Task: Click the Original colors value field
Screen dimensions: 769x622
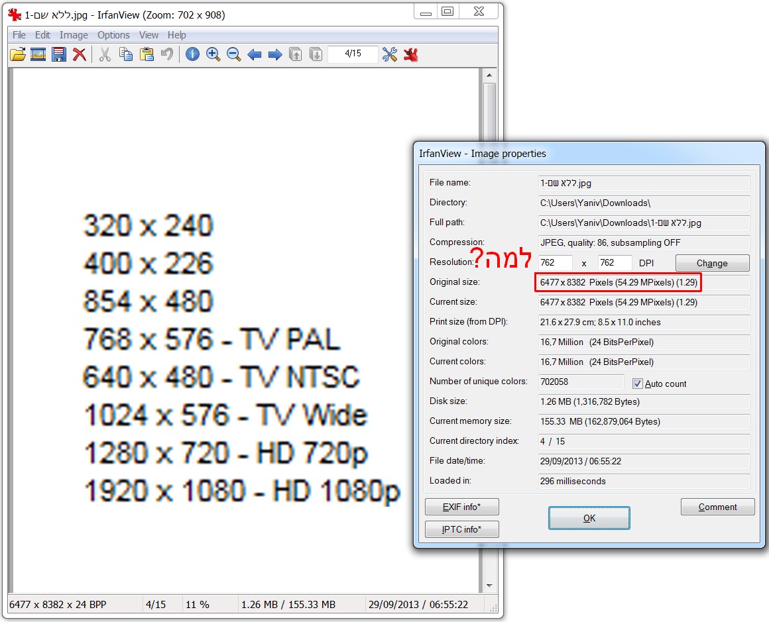Action: (x=644, y=342)
